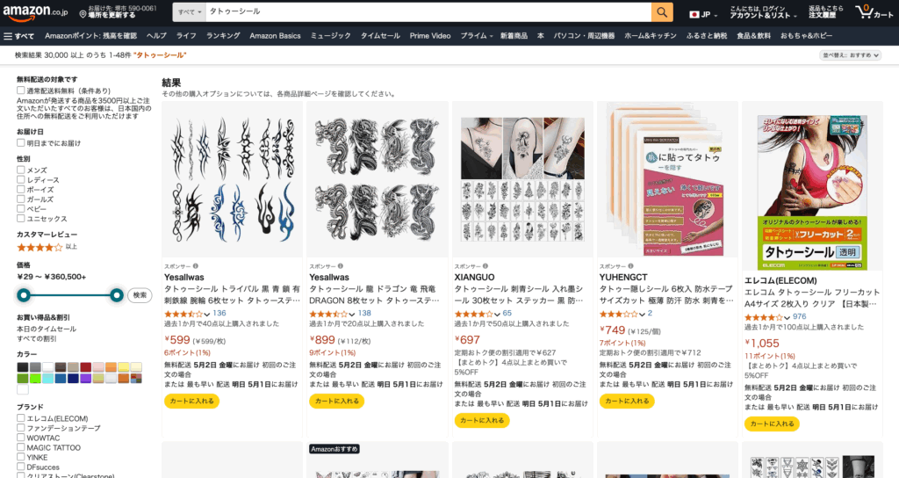
Task: Check MAGIC TATTOO brand checkbox
Action: [21, 447]
